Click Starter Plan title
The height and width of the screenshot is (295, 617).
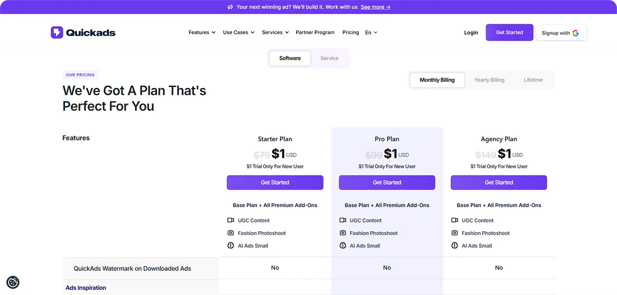click(x=275, y=139)
